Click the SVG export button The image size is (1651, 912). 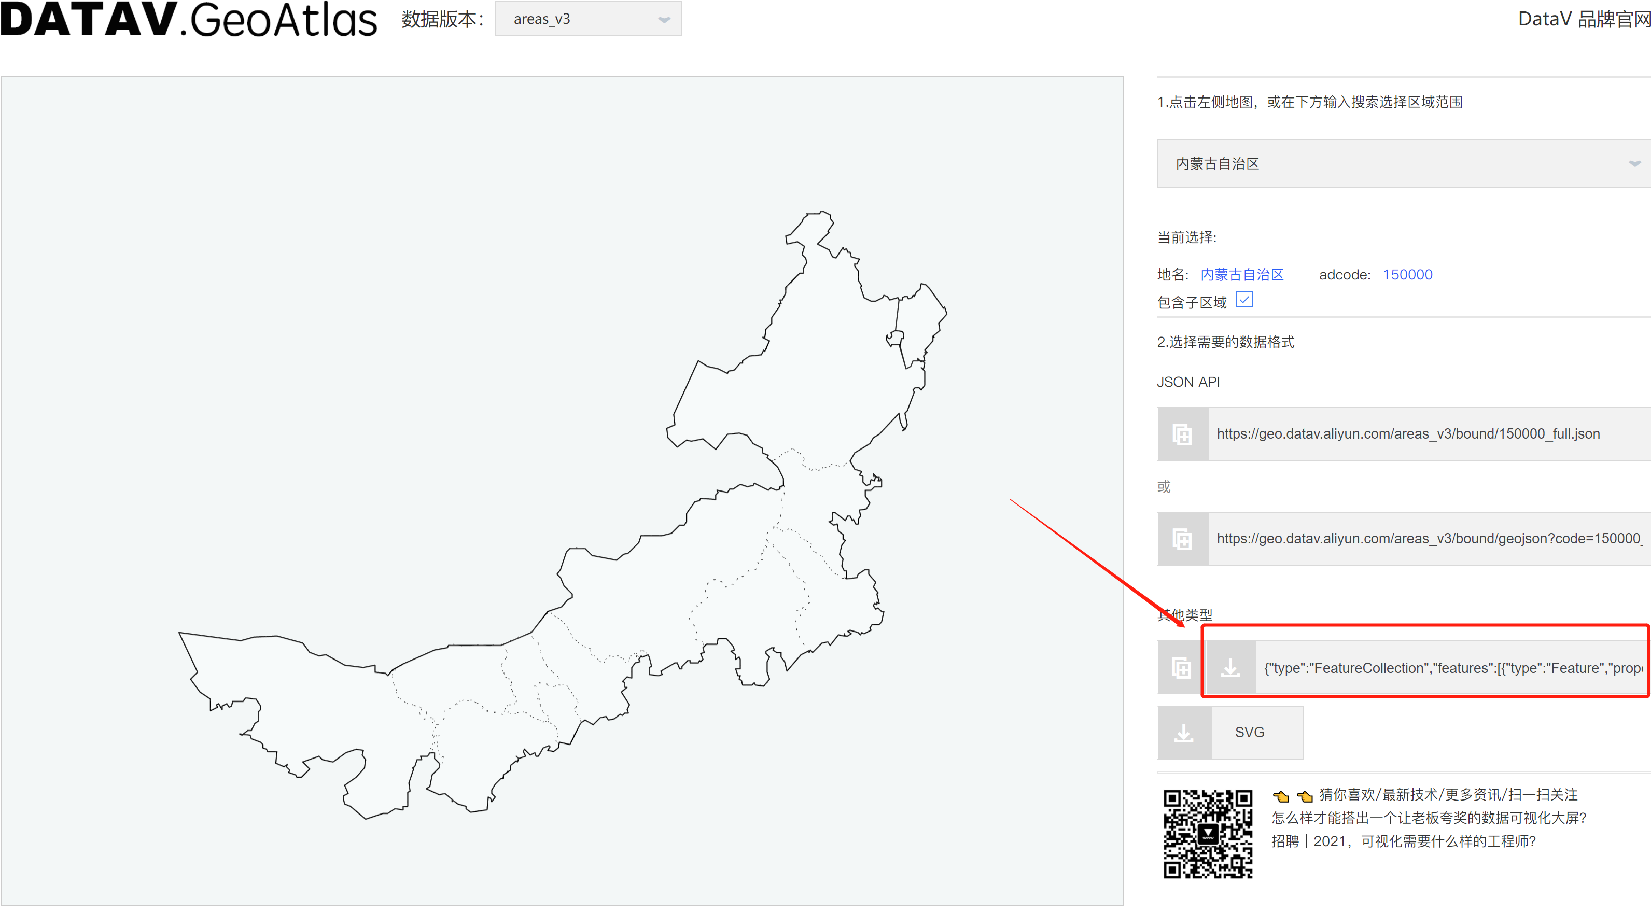(x=1250, y=732)
